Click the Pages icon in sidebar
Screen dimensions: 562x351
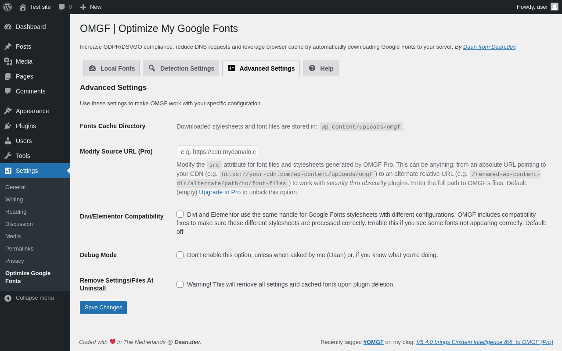click(x=8, y=76)
